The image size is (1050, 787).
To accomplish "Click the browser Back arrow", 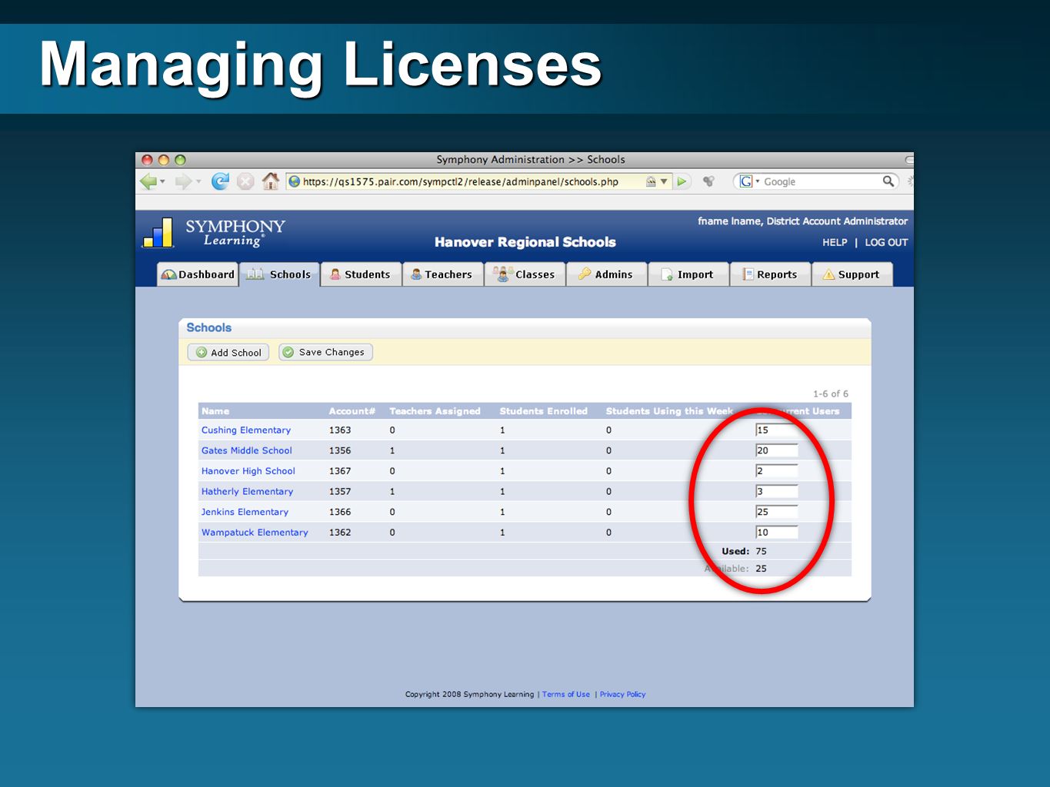I will (148, 181).
